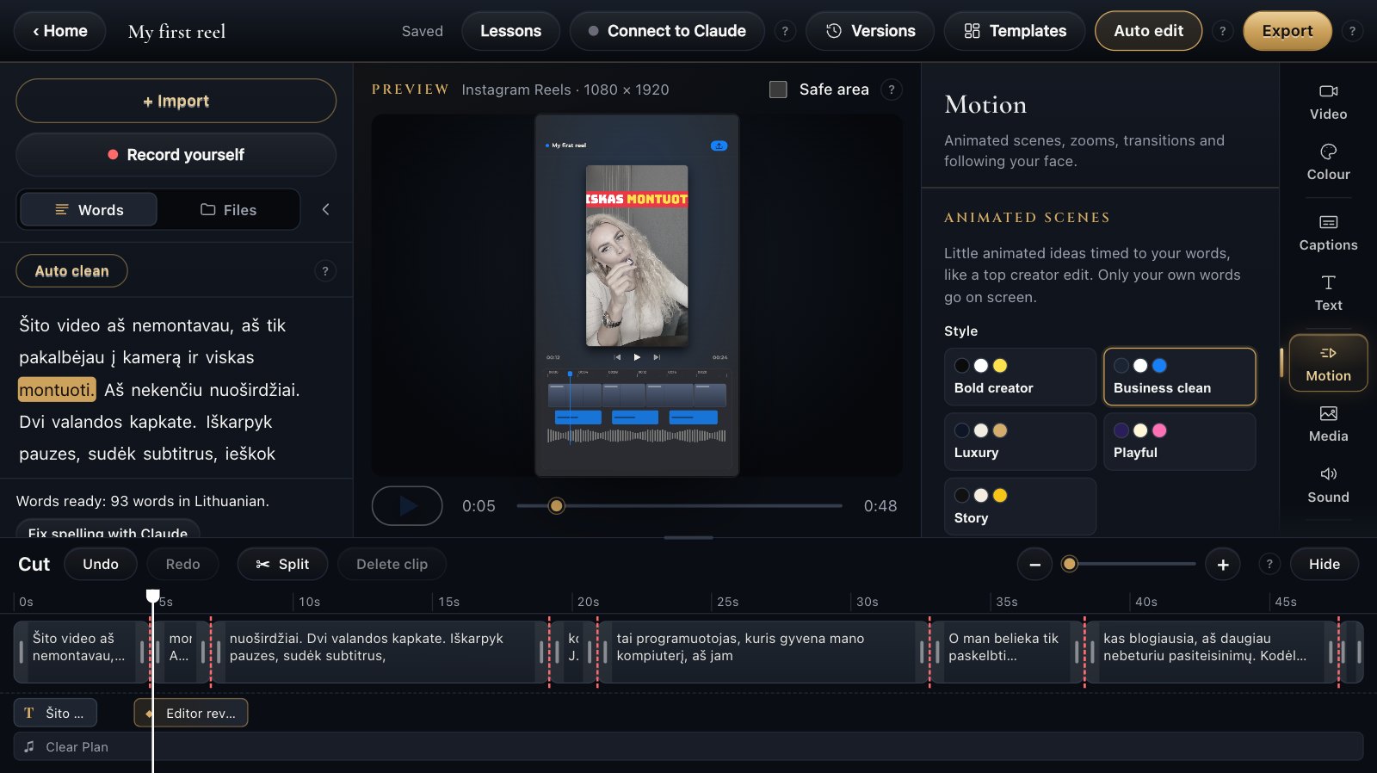Click the help icon beside Safe area
The image size is (1377, 773).
(x=892, y=90)
